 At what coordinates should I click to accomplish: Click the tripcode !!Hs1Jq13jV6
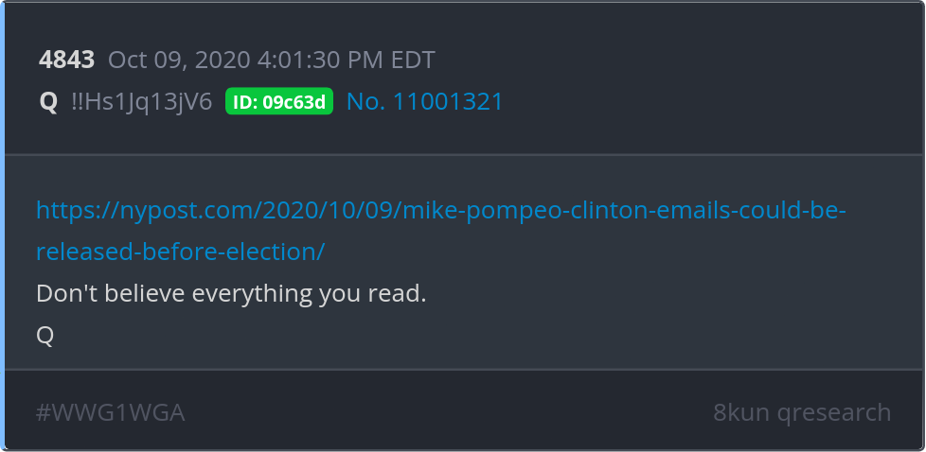[x=142, y=102]
